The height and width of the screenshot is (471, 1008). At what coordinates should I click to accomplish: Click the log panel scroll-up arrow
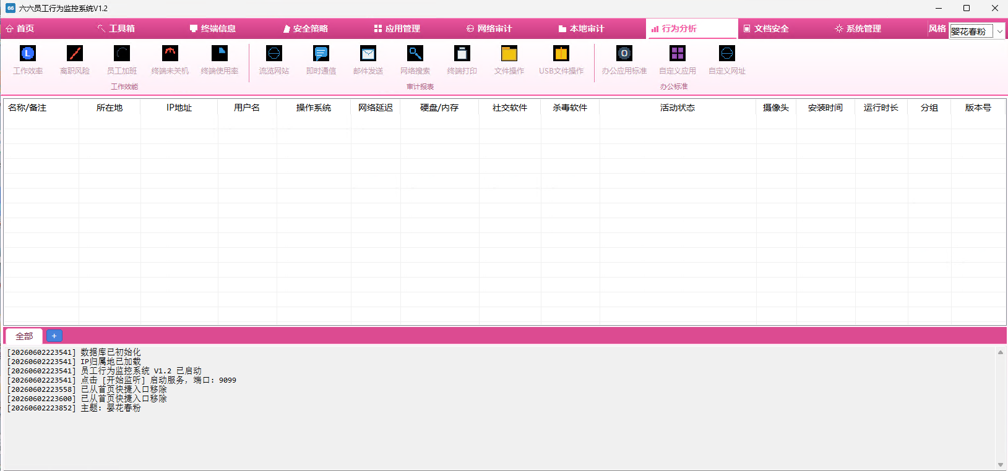[1001, 352]
